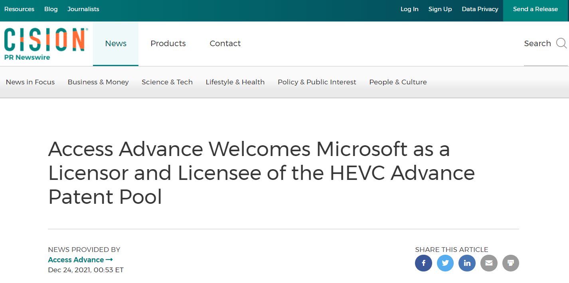This screenshot has height=283, width=569.
Task: Open Business & Money category
Action: click(x=98, y=82)
